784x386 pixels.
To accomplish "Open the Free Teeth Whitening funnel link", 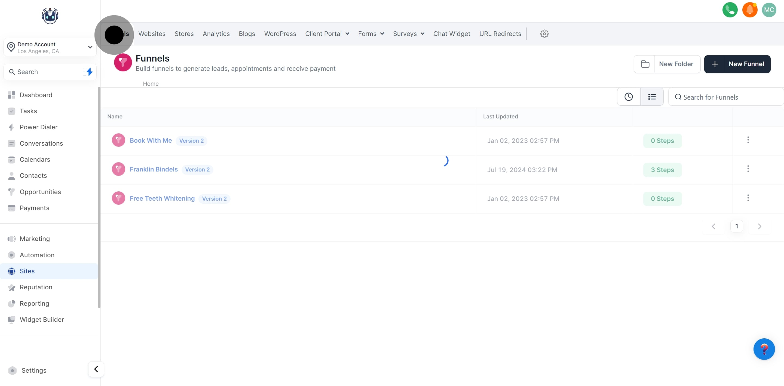I will click(162, 198).
